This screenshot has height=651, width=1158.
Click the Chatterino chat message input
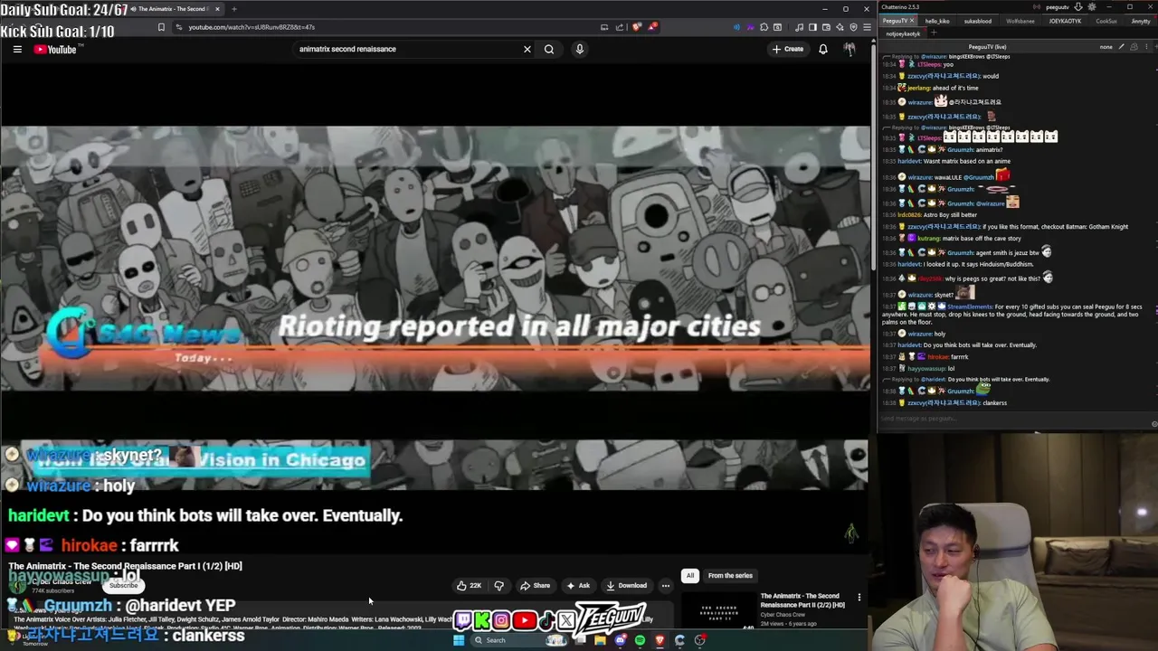click(x=1013, y=419)
